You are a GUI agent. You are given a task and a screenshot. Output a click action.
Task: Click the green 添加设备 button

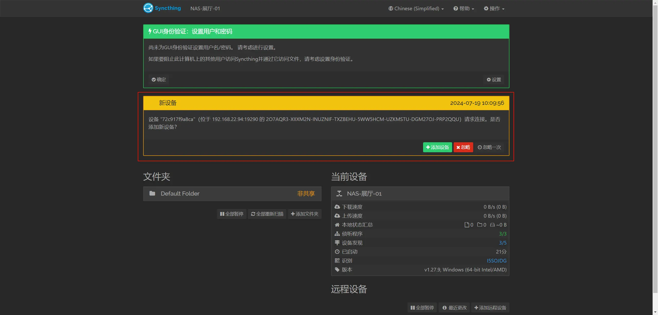point(437,147)
